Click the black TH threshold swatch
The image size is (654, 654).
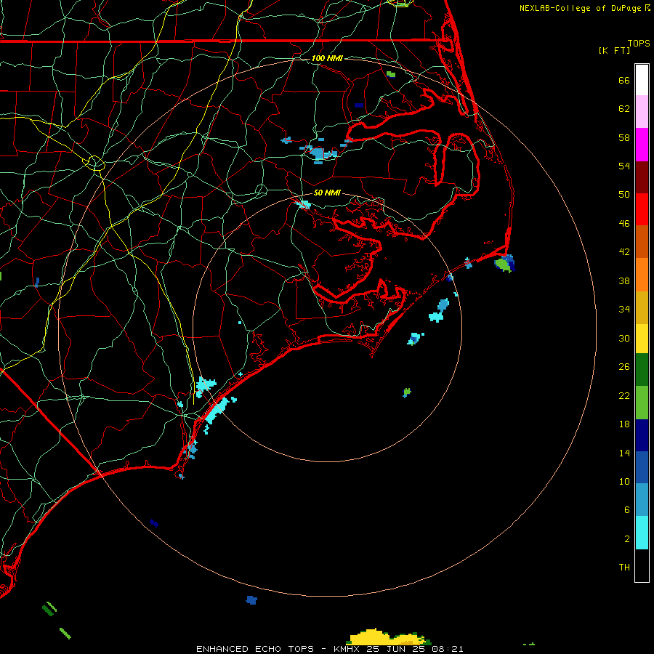642,565
